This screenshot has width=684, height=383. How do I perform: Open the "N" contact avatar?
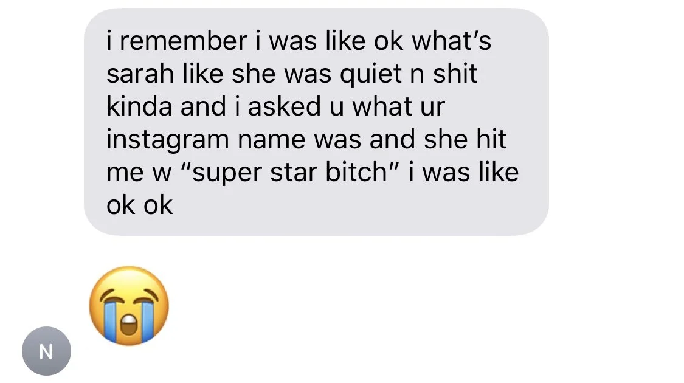(46, 351)
